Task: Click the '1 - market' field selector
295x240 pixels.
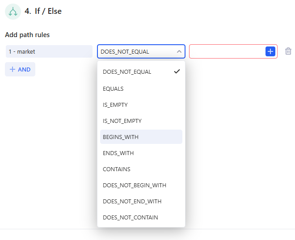Action: pyautogui.click(x=49, y=51)
